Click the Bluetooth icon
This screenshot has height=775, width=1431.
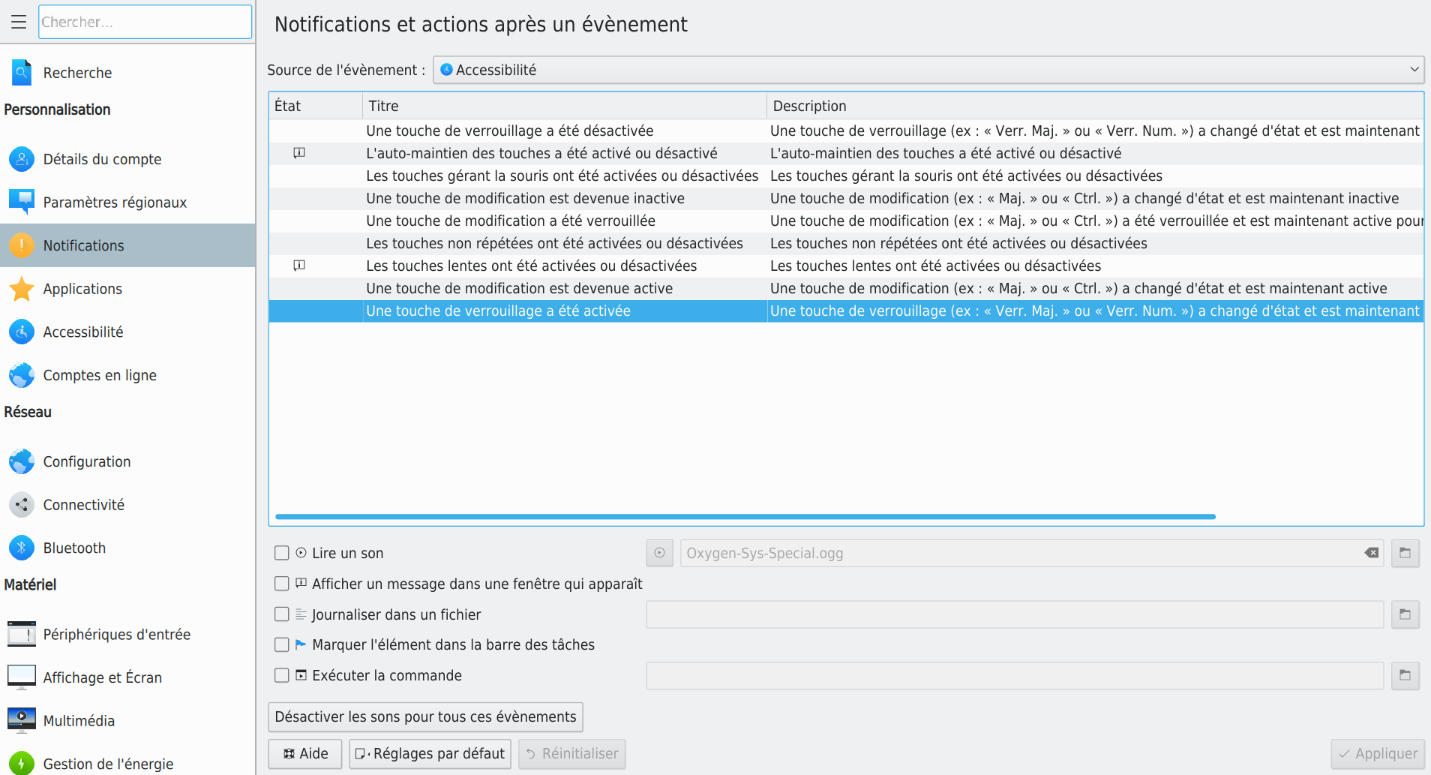22,548
